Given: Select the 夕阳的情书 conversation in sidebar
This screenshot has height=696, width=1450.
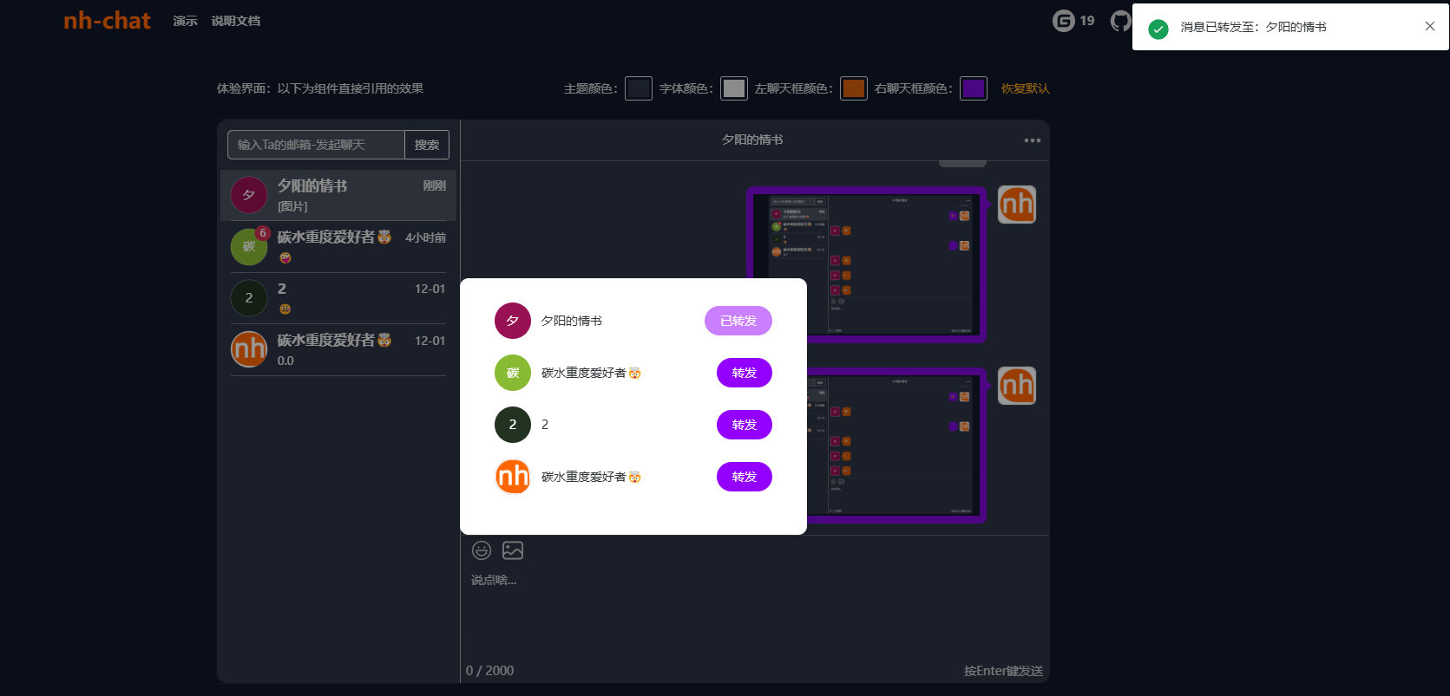Looking at the screenshot, I should [338, 195].
